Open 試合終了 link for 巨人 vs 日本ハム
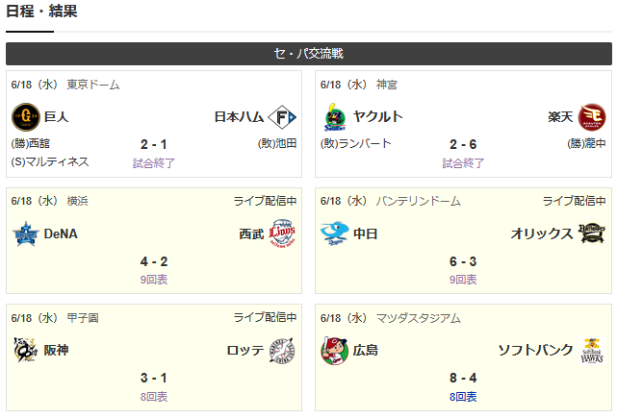Viewport: 617px width, 418px height. (x=154, y=163)
